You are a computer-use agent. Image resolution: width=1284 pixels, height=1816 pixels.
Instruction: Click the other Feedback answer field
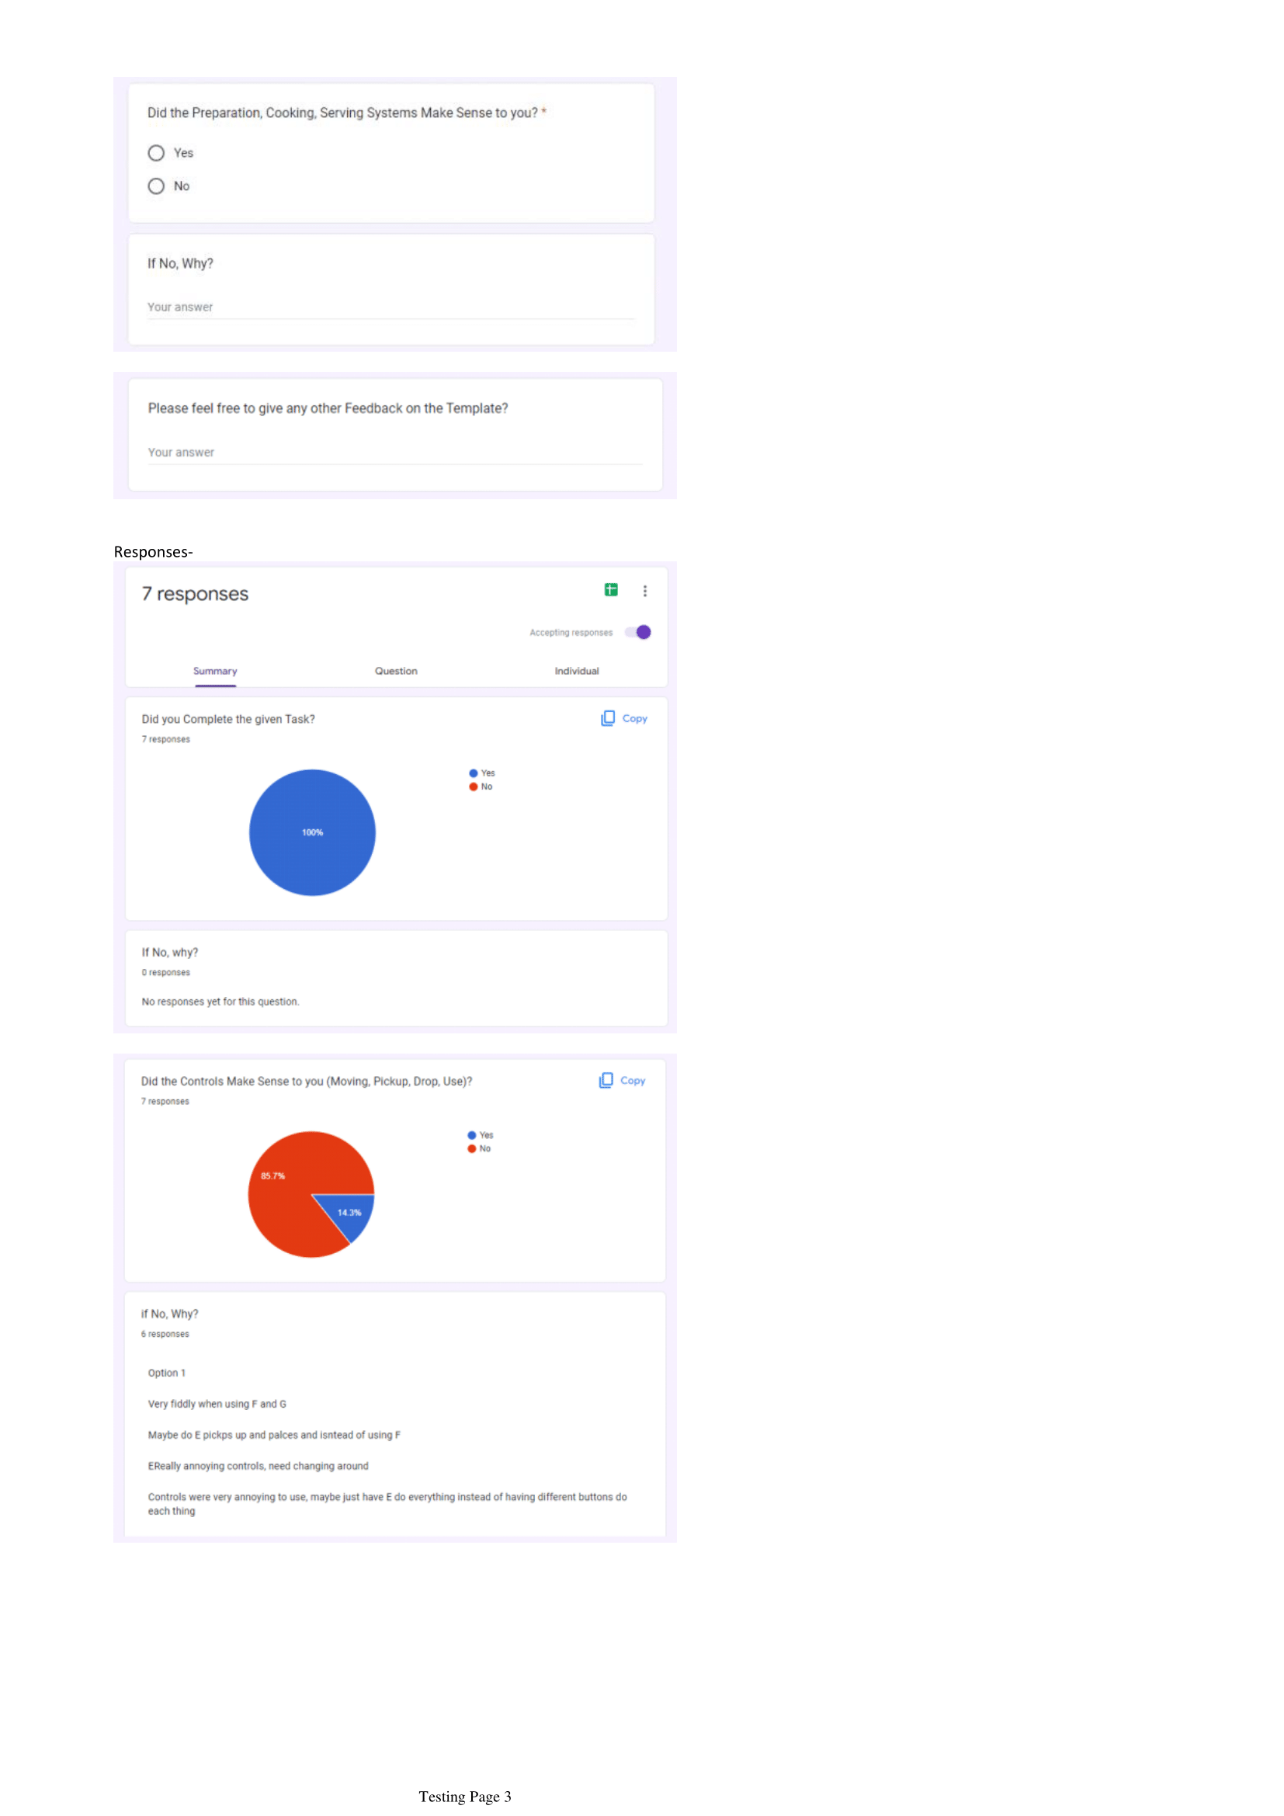[394, 453]
